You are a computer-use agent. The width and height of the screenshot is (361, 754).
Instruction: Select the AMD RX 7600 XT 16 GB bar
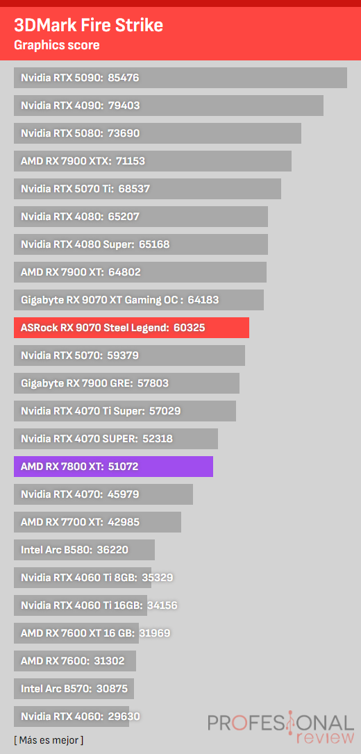tap(76, 632)
